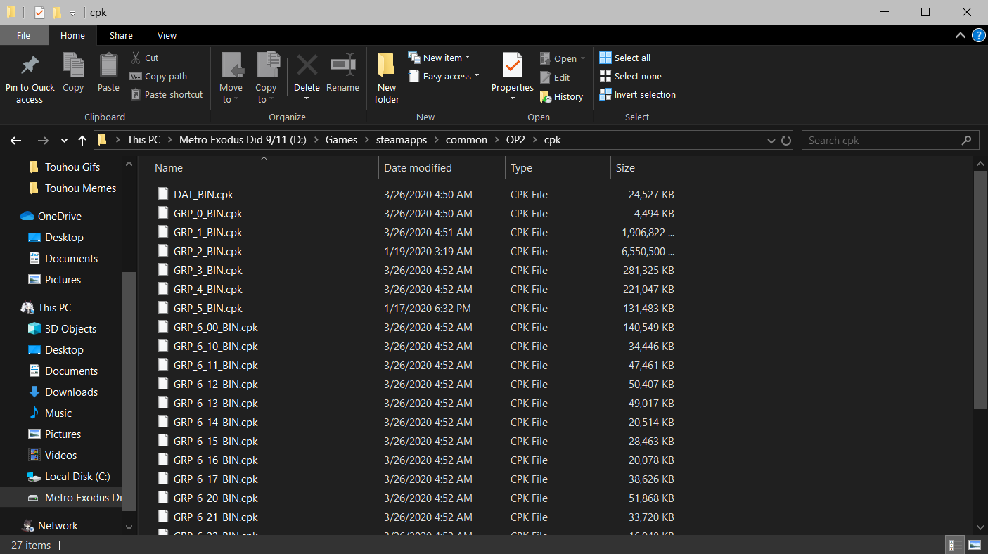Select Touhou Gifs folder in sidebar

coord(72,167)
